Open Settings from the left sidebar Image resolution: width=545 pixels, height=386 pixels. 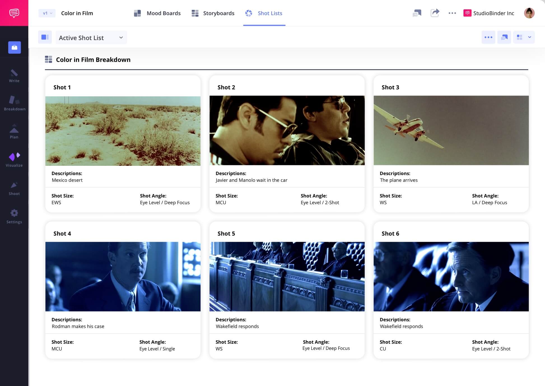(x=14, y=214)
